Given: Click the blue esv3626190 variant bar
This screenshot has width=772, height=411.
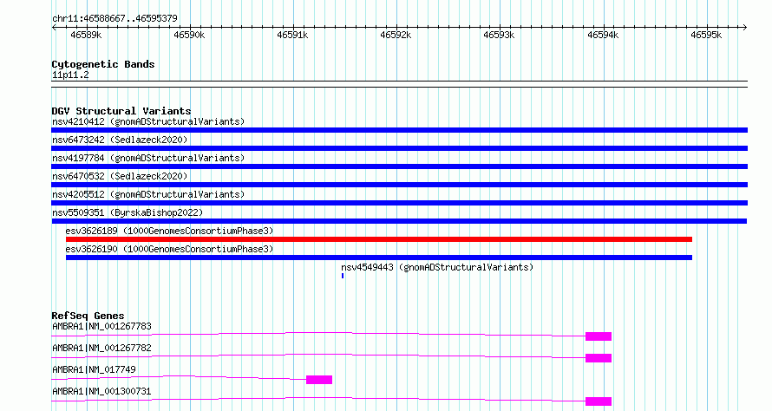Looking at the screenshot, I should pos(379,258).
